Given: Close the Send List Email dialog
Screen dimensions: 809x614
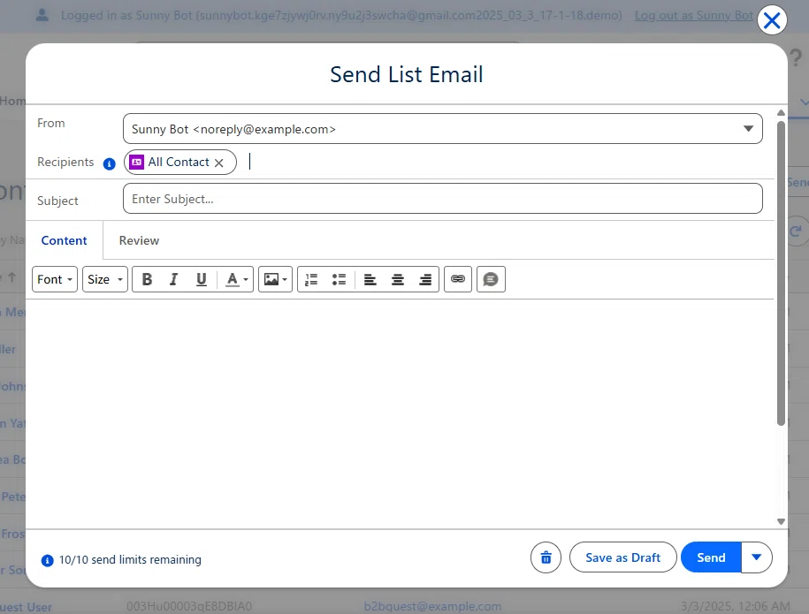Looking at the screenshot, I should (x=772, y=20).
